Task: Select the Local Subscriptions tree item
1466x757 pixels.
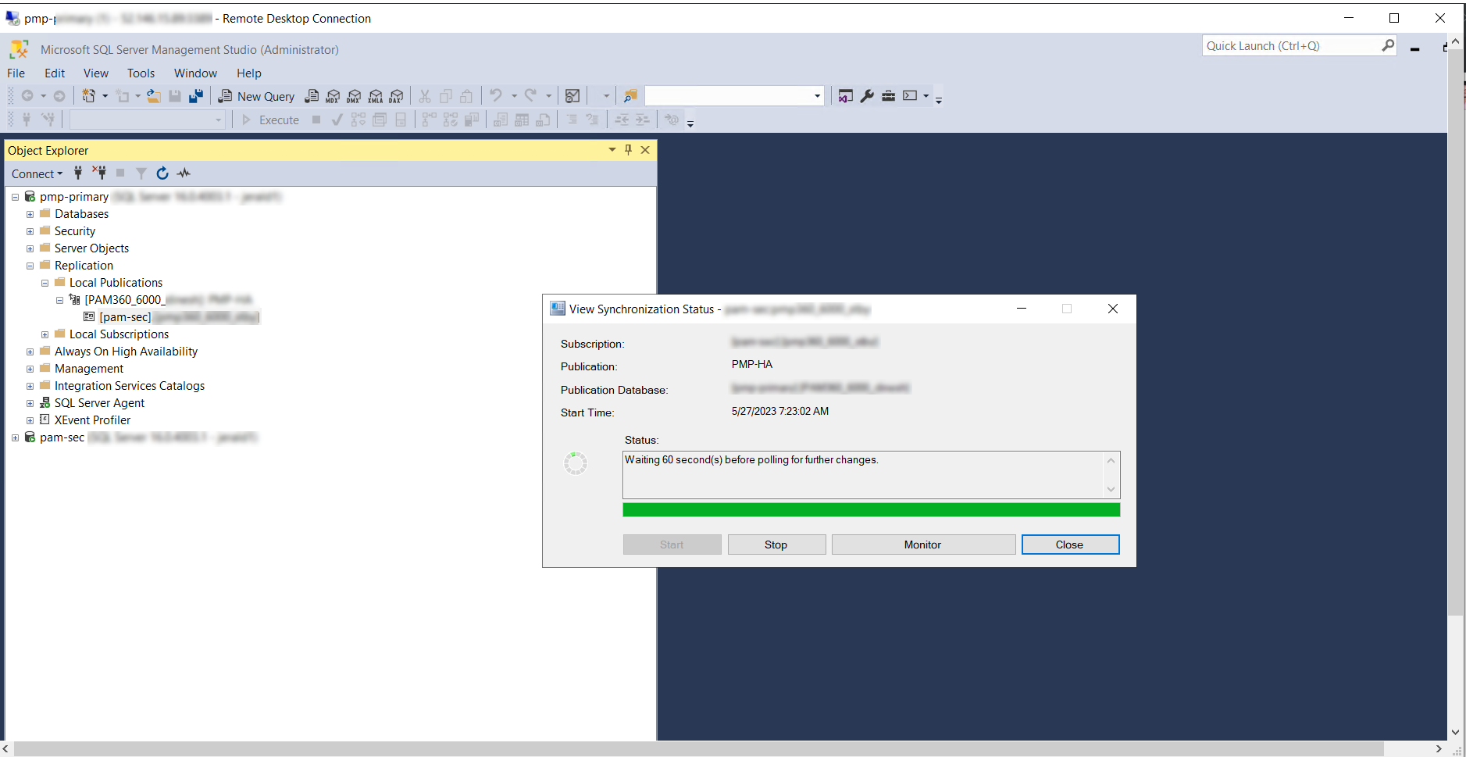Action: click(119, 334)
